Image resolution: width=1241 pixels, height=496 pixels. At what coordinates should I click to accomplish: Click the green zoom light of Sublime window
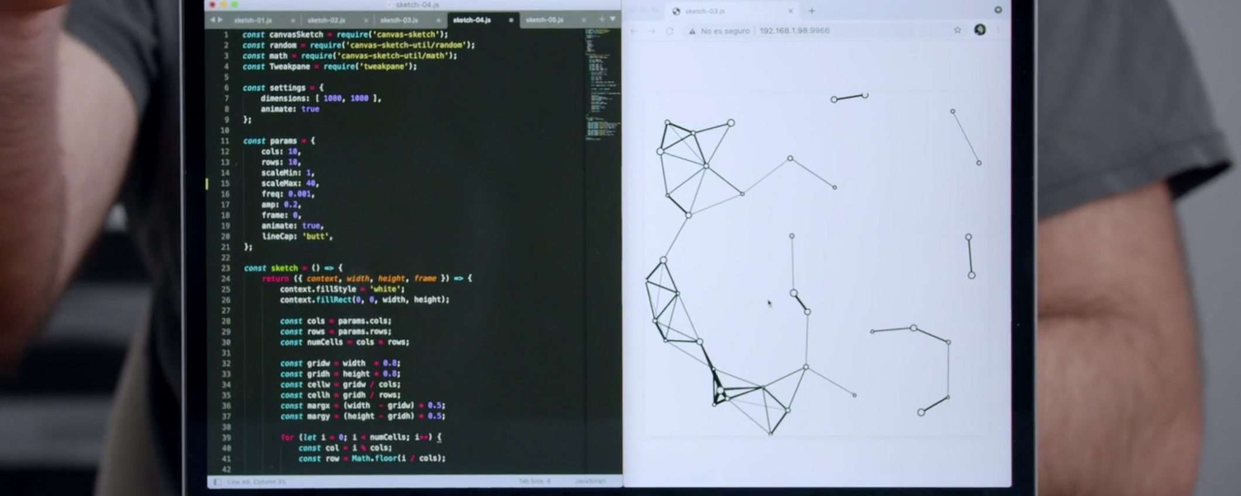235,5
